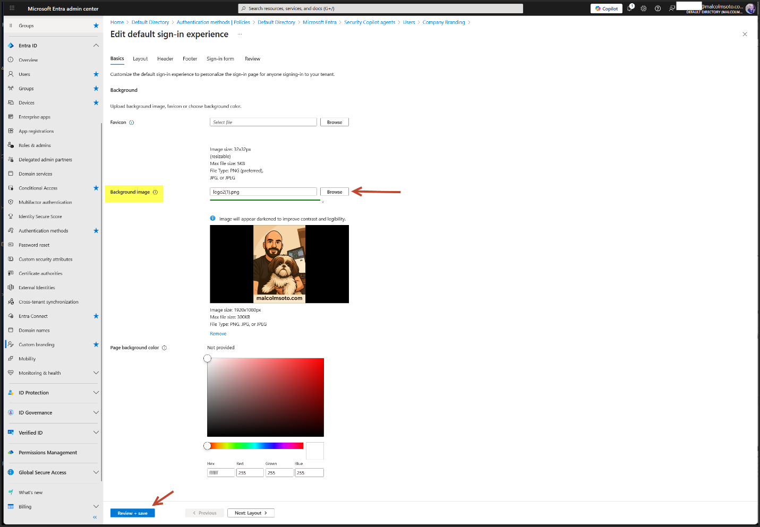
Task: Open the app launcher waffle icon
Action: click(12, 8)
